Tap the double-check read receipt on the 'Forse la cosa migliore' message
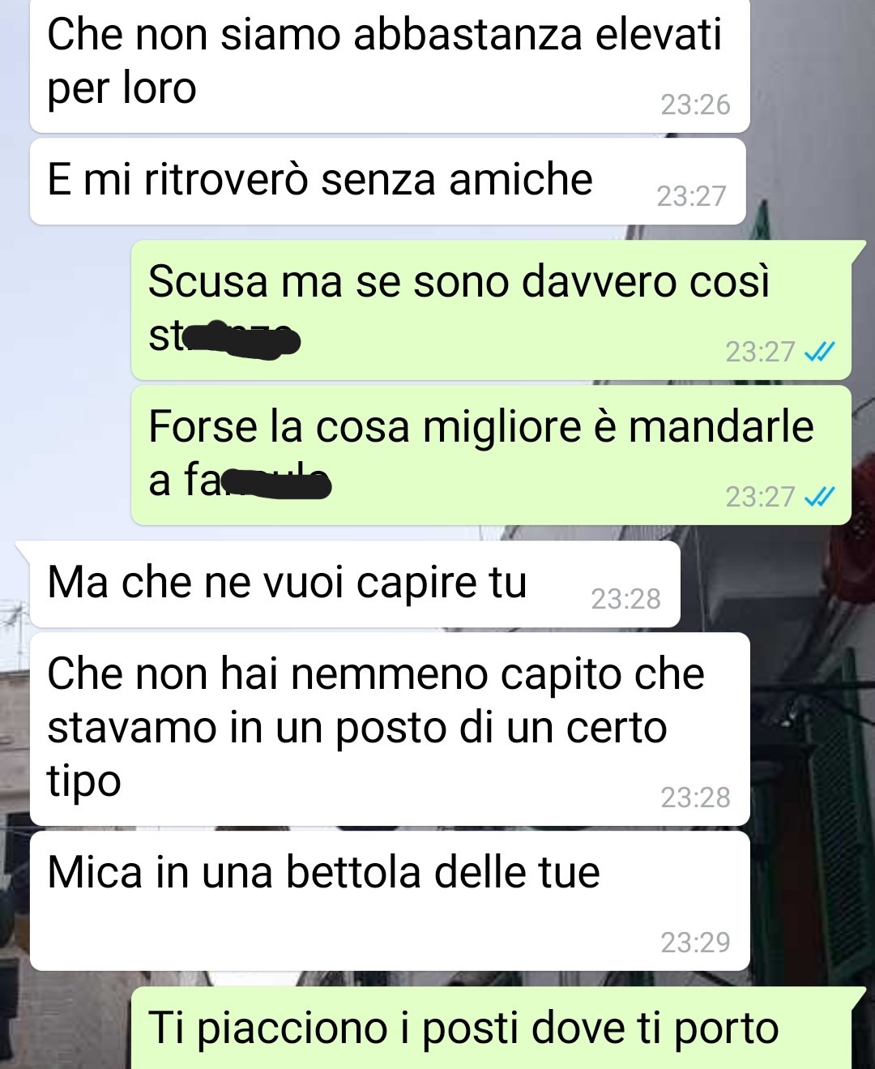Image resolution: width=875 pixels, height=1069 pixels. coord(819,496)
